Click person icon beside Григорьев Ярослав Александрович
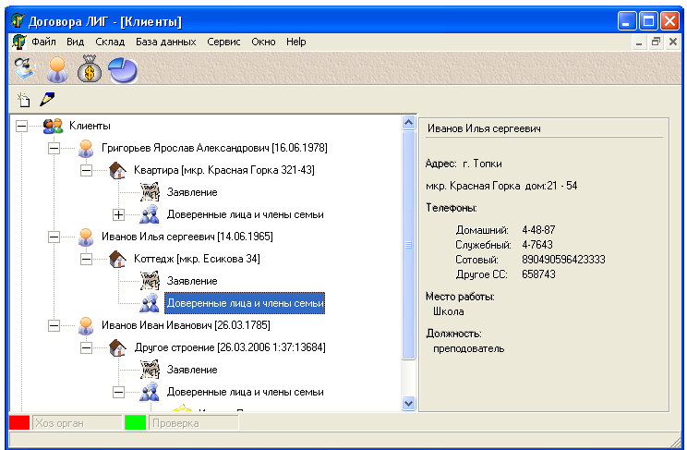This screenshot has height=450, width=687. click(x=86, y=148)
